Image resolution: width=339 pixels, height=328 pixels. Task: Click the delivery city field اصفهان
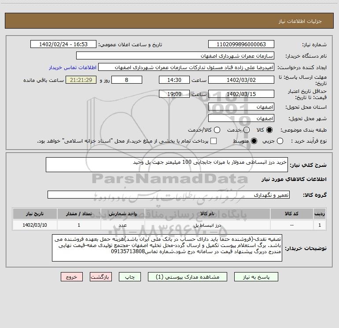(241, 118)
